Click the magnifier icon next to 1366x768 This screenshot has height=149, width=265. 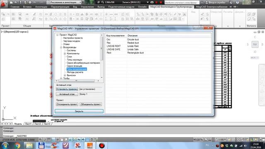[103, 2]
